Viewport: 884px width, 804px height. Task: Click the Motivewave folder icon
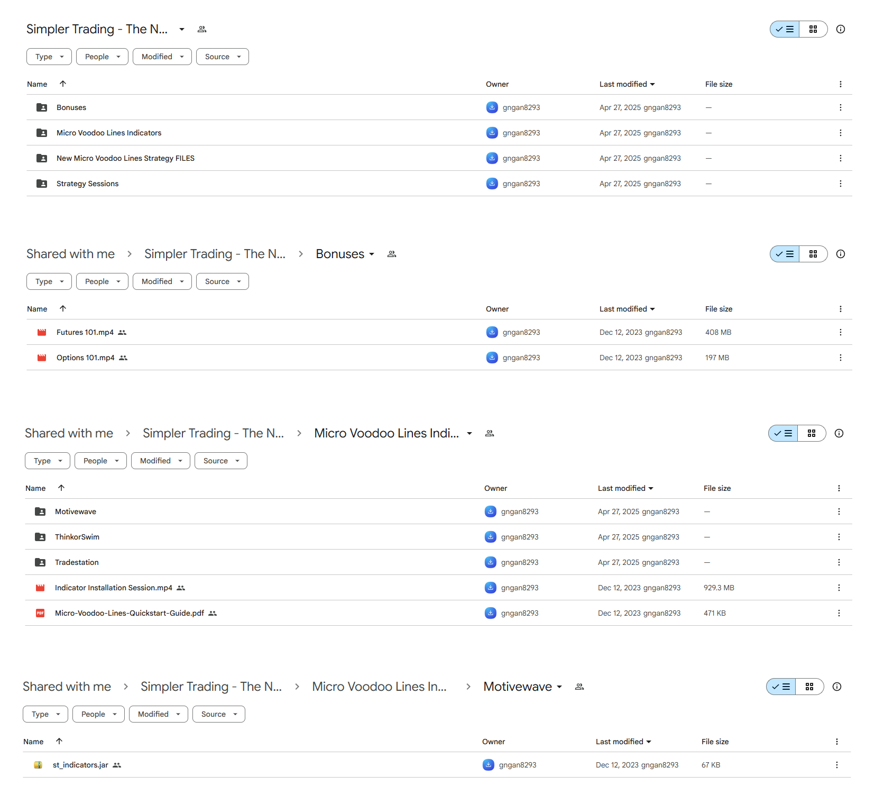tap(40, 511)
